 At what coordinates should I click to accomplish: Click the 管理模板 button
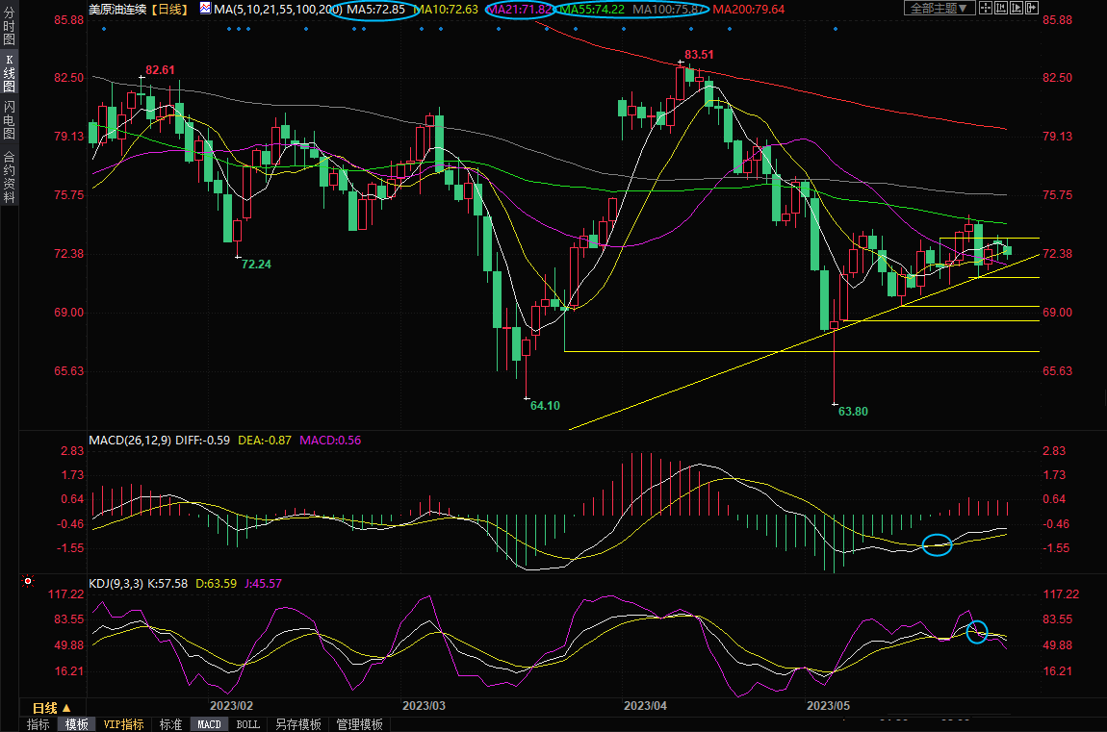(x=359, y=724)
